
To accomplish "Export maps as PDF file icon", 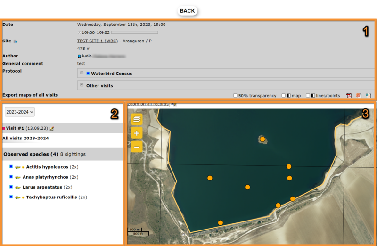I will 349,96.
